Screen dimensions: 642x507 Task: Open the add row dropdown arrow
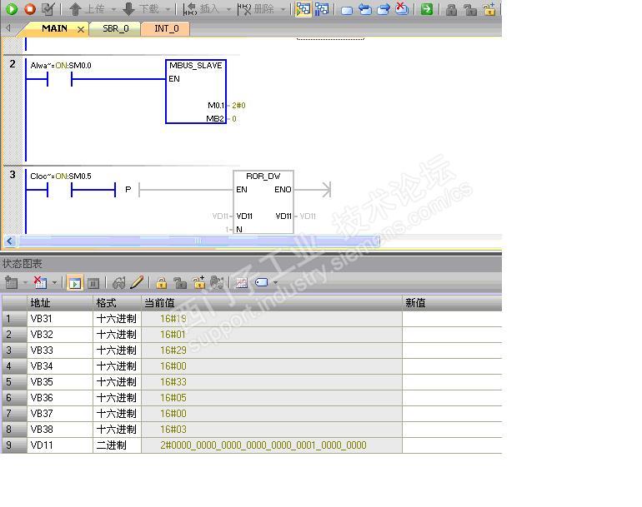(x=25, y=282)
